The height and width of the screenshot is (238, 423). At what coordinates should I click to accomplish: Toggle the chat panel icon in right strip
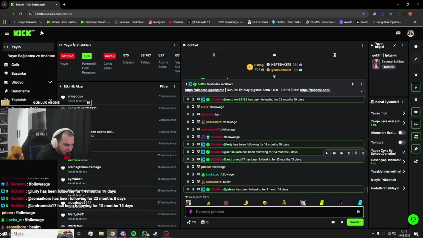point(416,112)
